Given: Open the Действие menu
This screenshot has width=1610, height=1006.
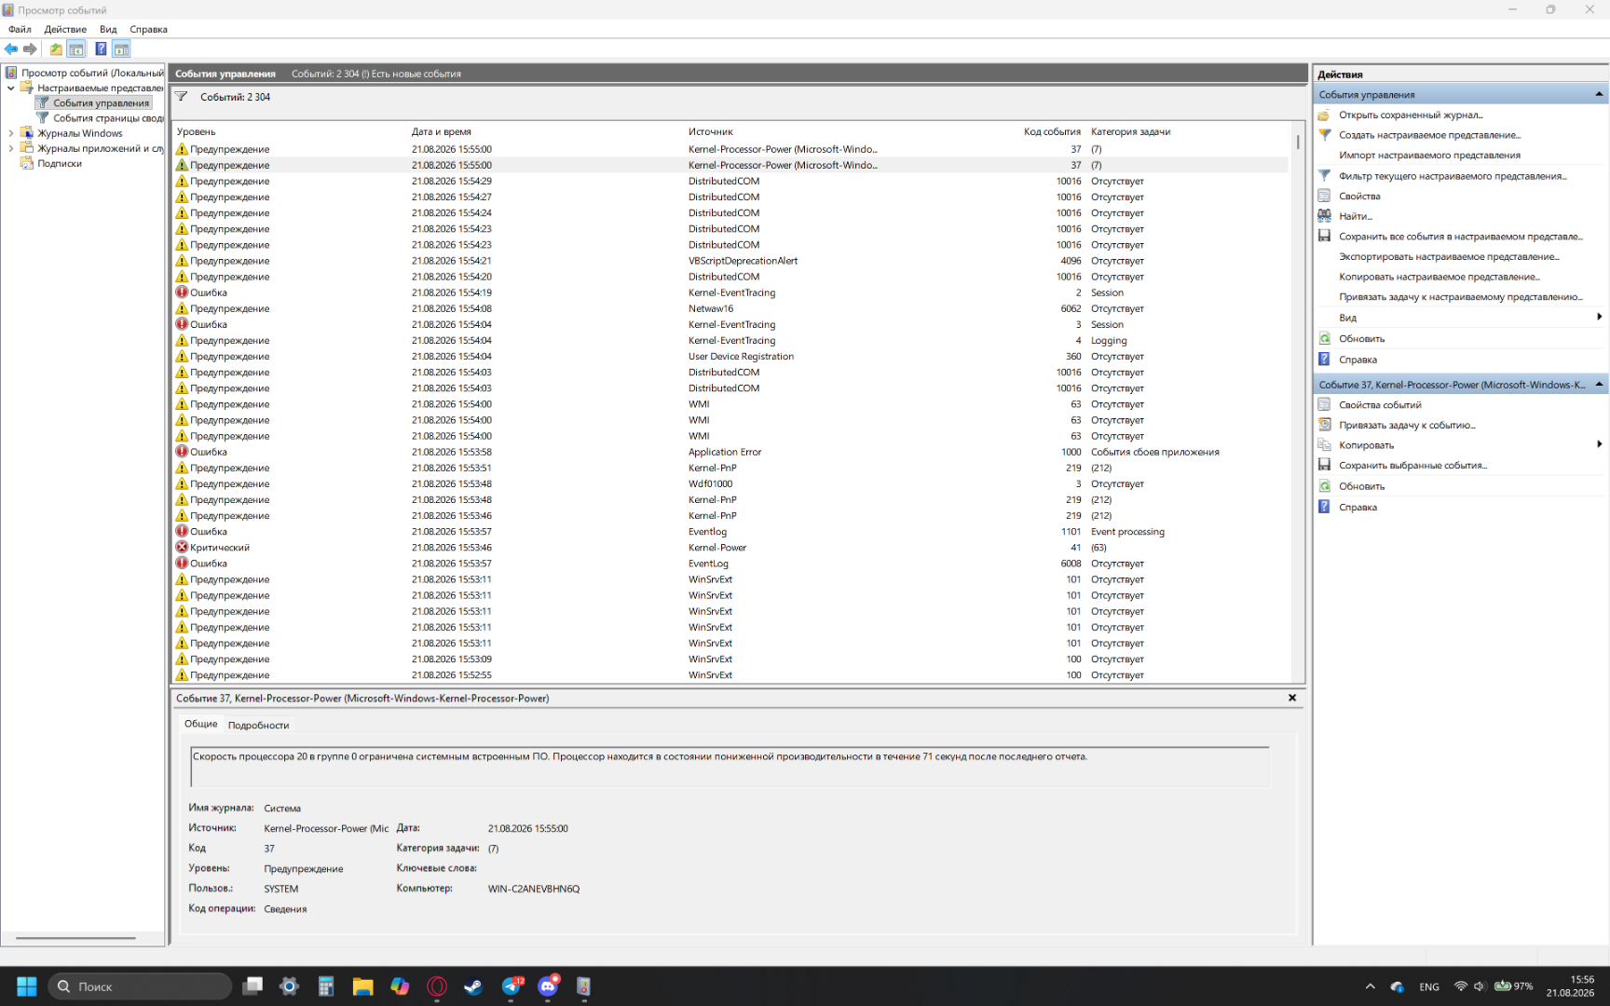Looking at the screenshot, I should pyautogui.click(x=65, y=29).
